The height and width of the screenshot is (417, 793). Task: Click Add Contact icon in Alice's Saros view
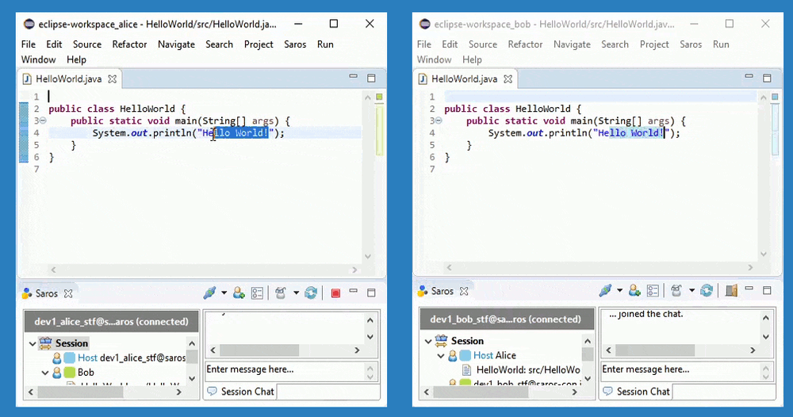pos(239,293)
